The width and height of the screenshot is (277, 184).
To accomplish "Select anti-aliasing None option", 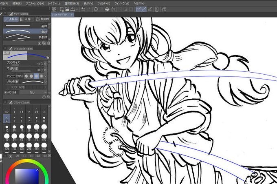I will [x=26, y=76].
